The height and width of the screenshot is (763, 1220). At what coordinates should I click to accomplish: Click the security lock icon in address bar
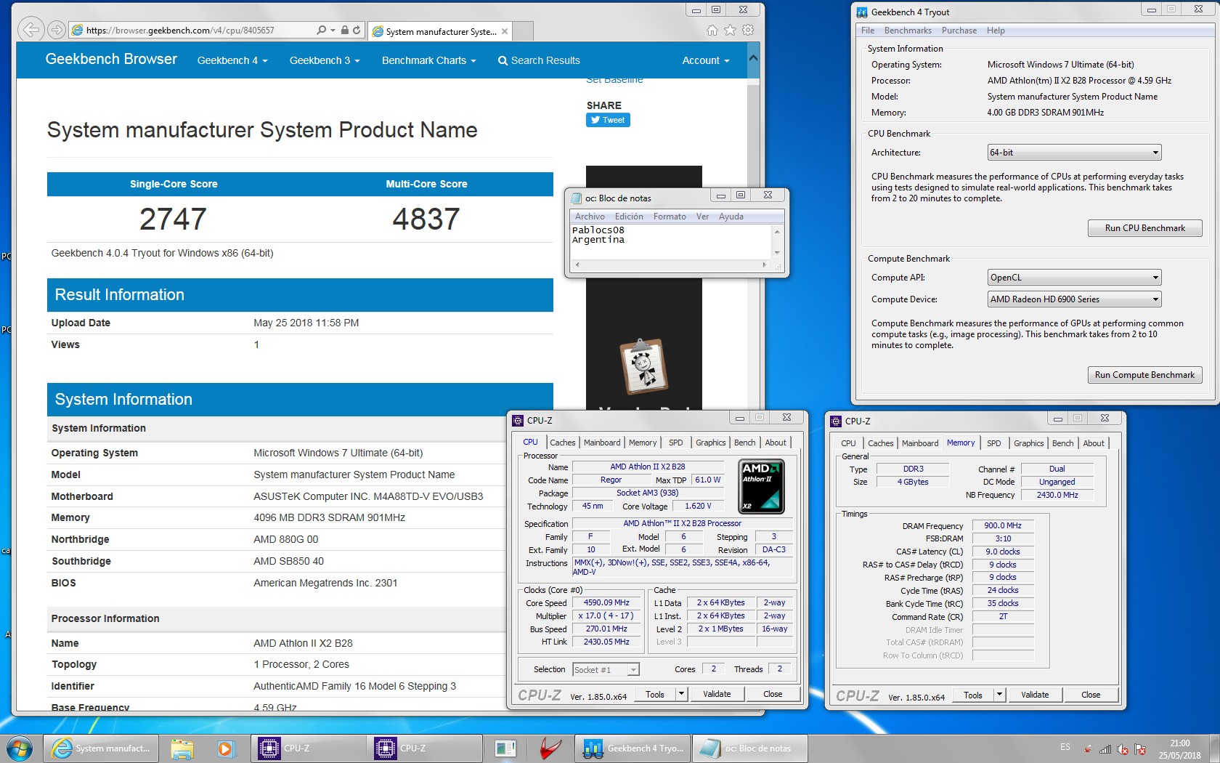coord(346,31)
